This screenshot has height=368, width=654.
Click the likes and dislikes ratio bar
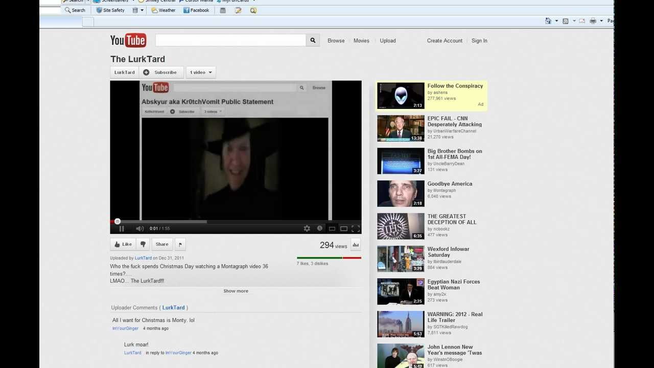[329, 258]
